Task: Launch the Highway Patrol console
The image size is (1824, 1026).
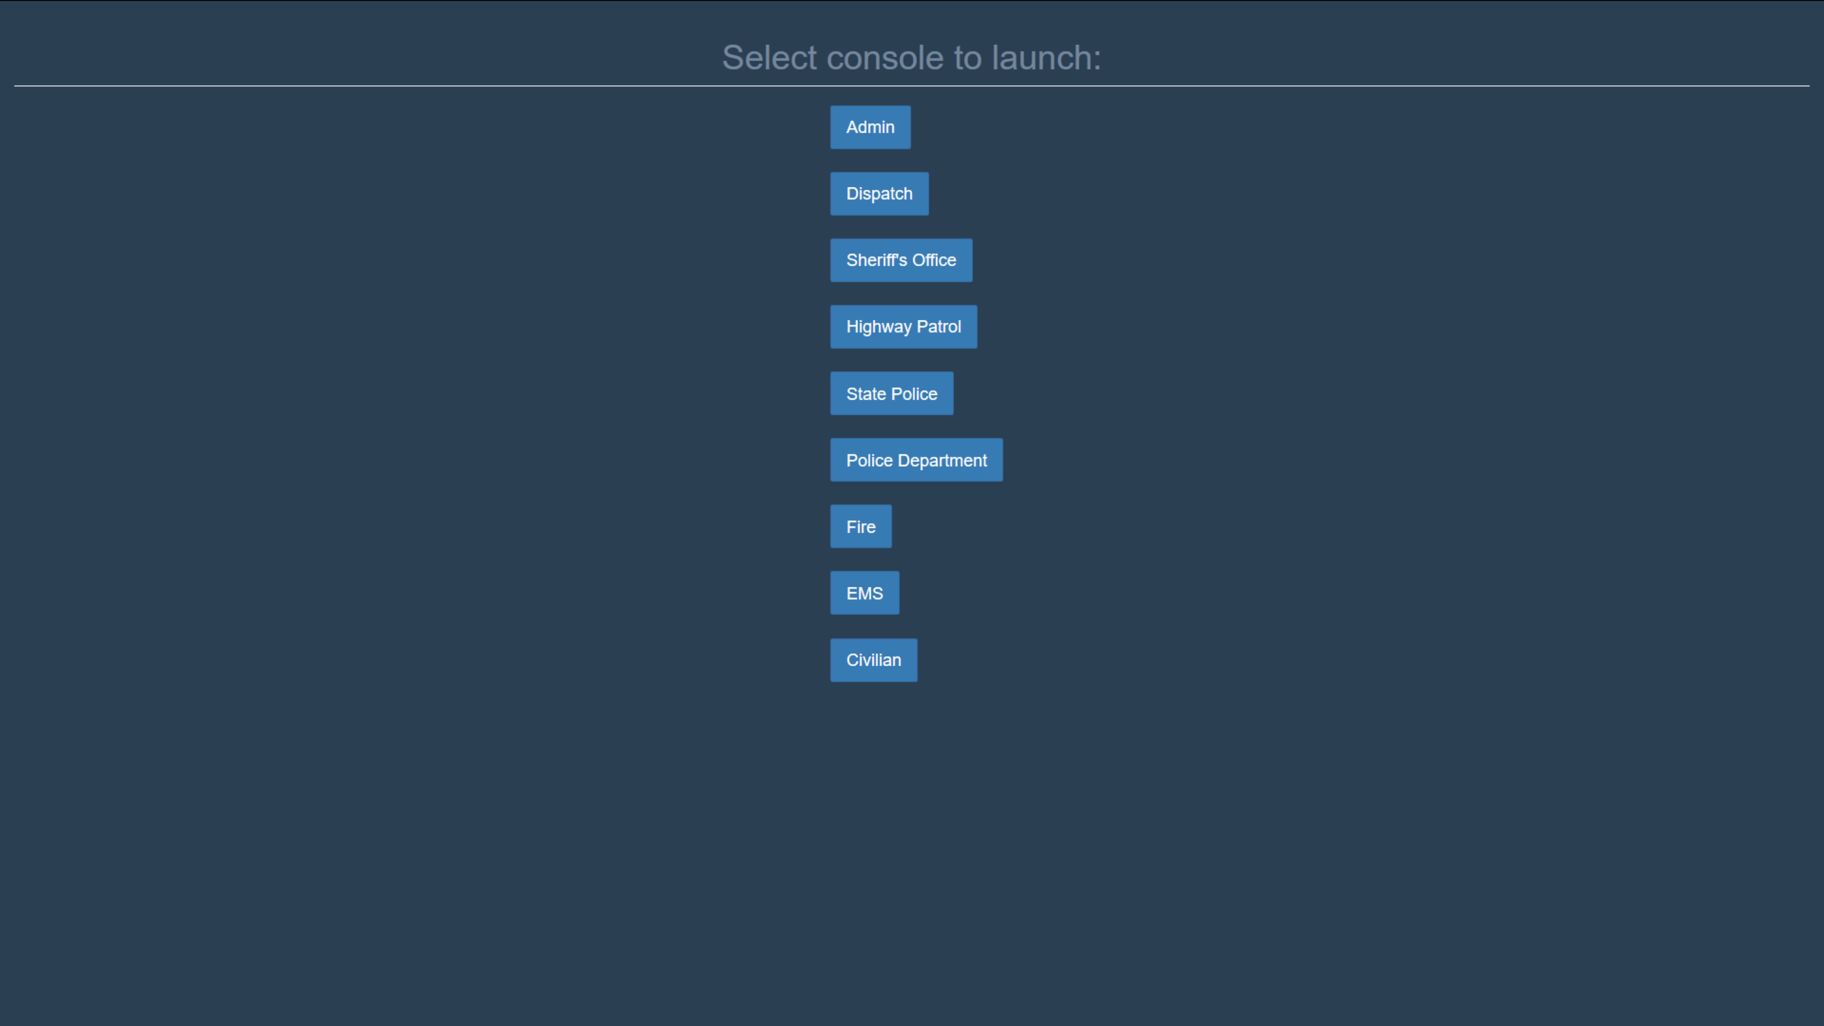Action: pos(903,327)
